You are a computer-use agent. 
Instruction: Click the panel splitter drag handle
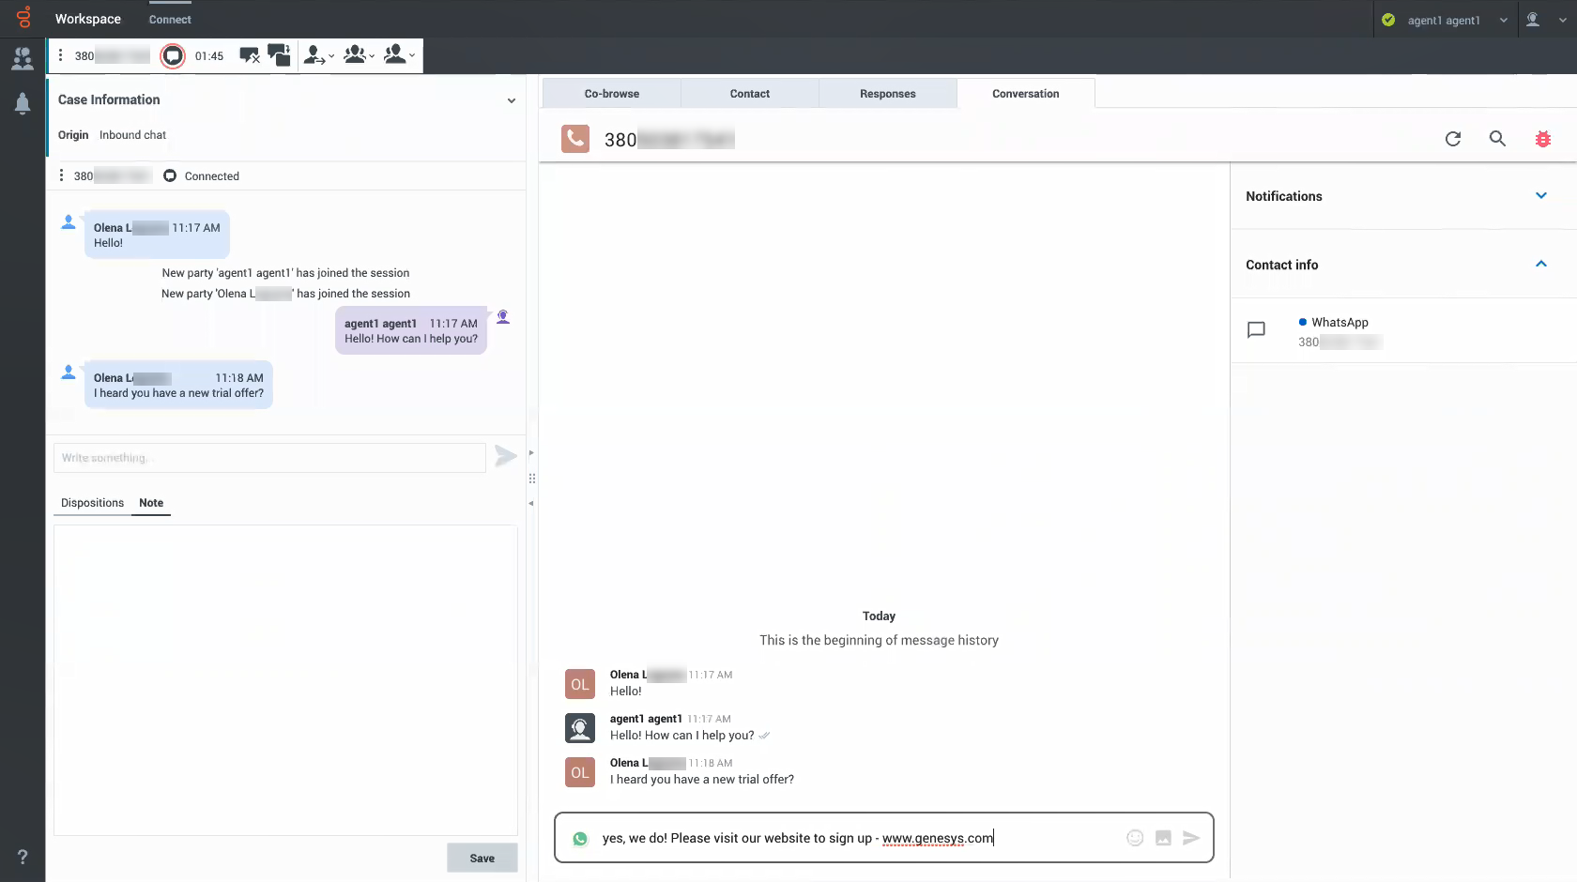click(531, 479)
